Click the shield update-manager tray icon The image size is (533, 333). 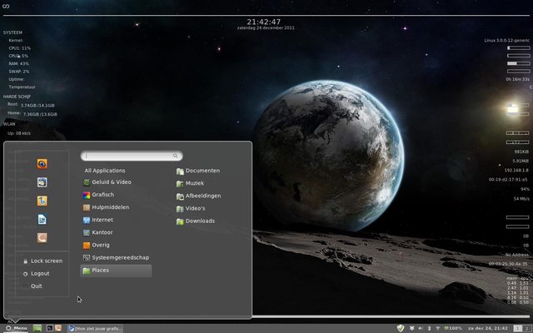[x=401, y=328]
